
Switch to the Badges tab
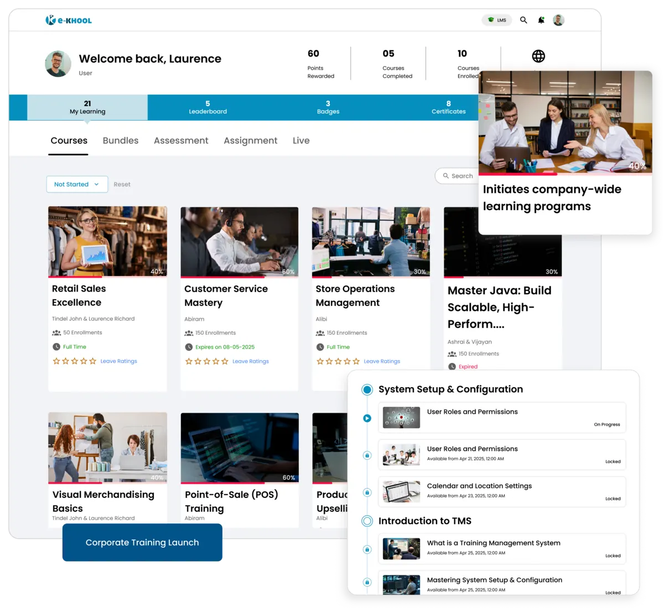click(x=328, y=107)
